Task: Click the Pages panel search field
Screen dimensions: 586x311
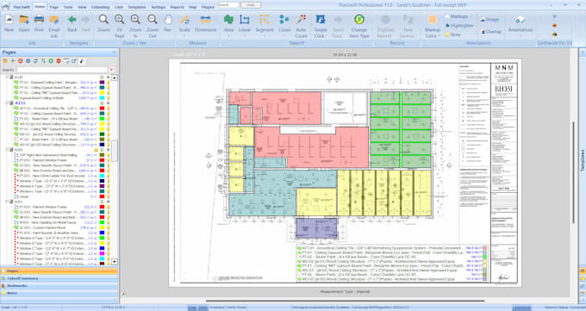Action: pyautogui.click(x=62, y=70)
